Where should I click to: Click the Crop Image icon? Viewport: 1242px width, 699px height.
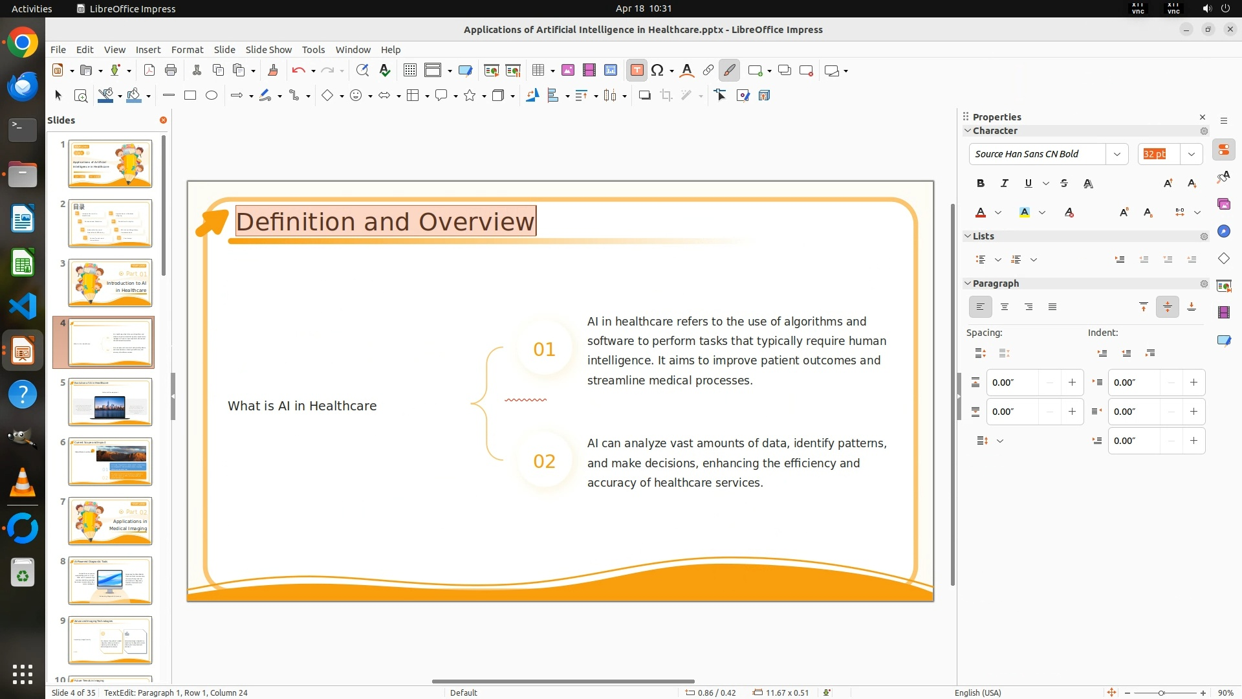[x=666, y=96]
